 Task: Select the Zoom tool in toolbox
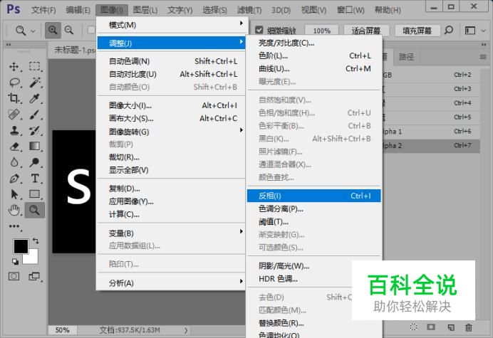tap(35, 210)
